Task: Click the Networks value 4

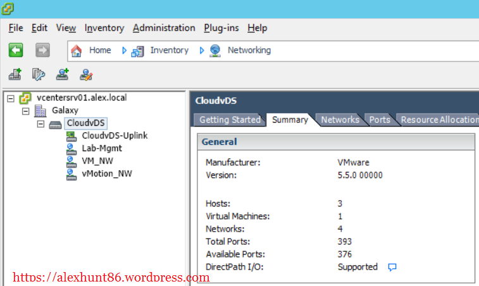Action: coord(340,229)
